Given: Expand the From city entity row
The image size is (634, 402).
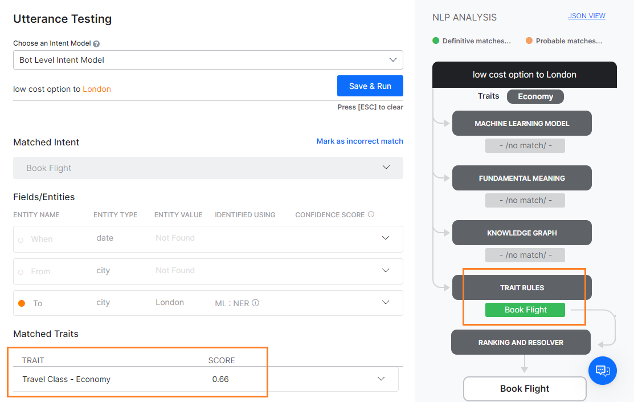Looking at the screenshot, I should pos(386,270).
